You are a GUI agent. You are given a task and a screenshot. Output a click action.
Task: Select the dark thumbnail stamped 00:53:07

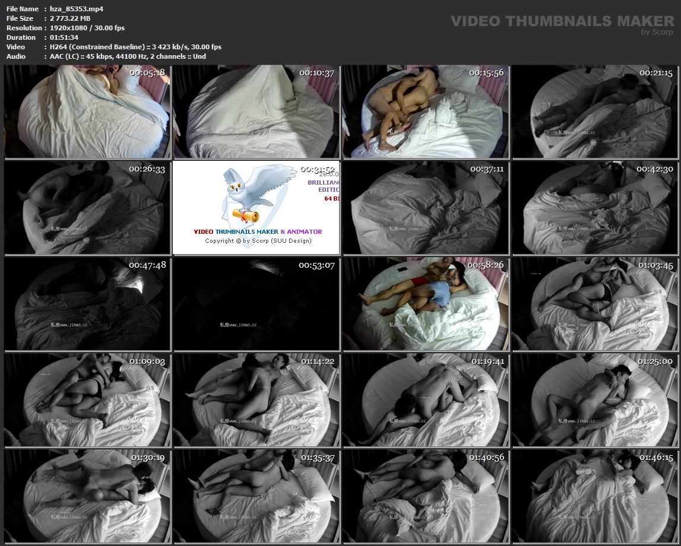point(256,304)
